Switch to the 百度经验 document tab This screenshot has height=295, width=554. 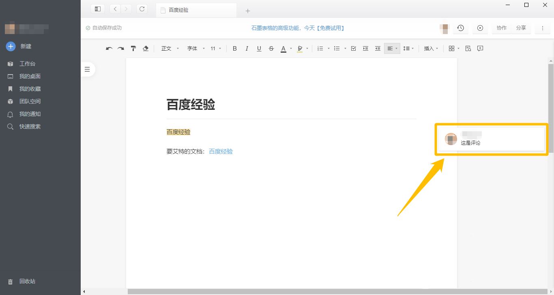coord(196,10)
